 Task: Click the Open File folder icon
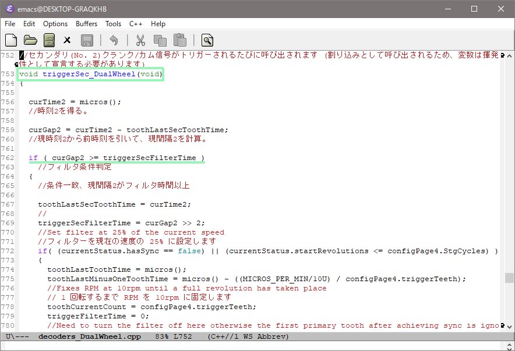pos(30,40)
